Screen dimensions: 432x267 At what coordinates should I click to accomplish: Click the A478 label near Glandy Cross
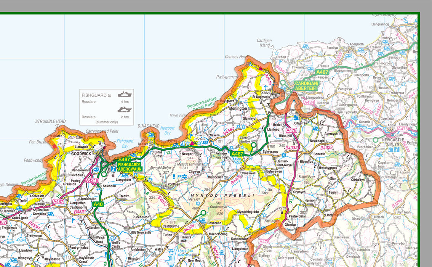pos(264,241)
